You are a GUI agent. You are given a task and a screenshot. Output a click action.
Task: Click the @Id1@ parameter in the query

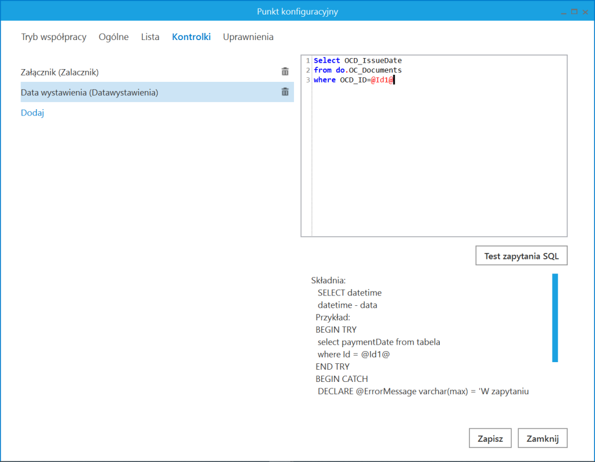coord(381,80)
